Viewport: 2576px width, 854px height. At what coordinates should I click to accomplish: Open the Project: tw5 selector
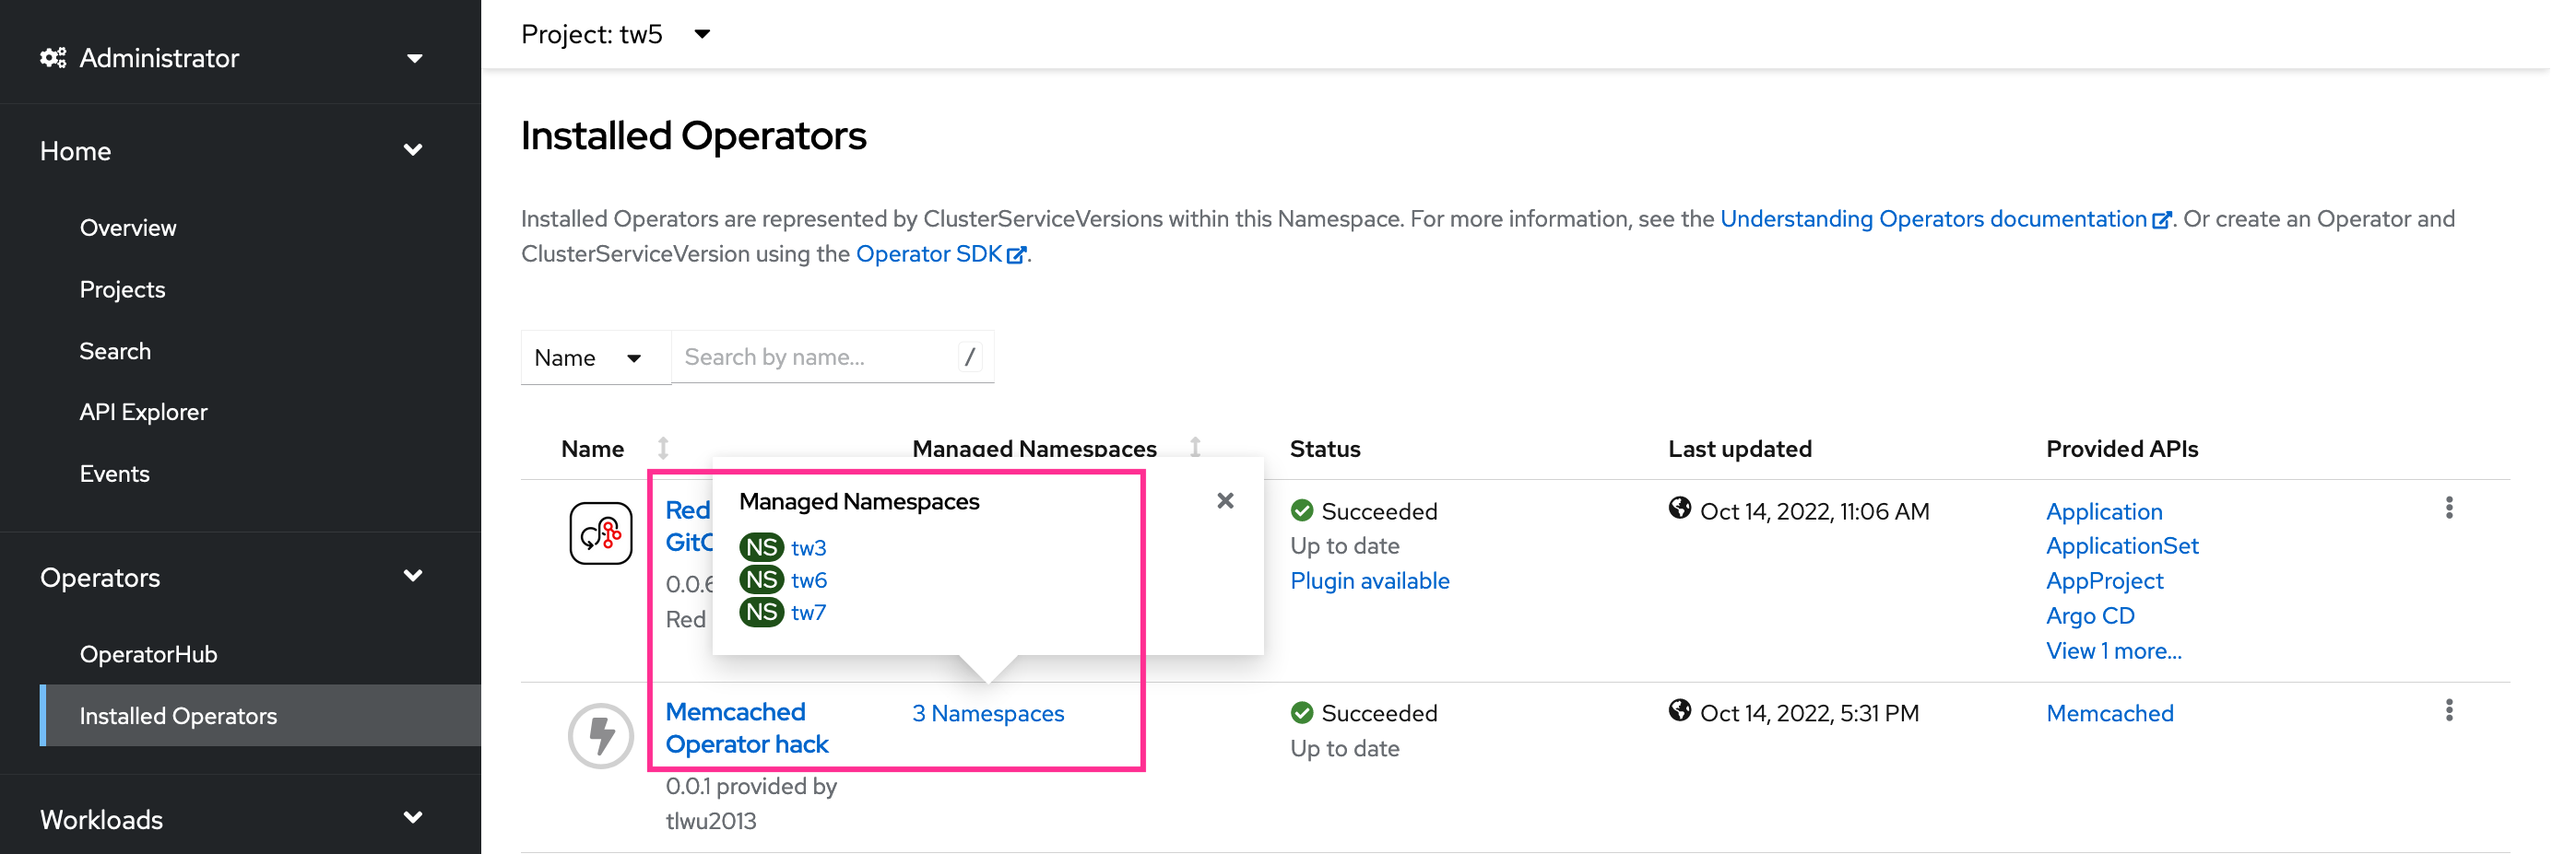pos(616,35)
